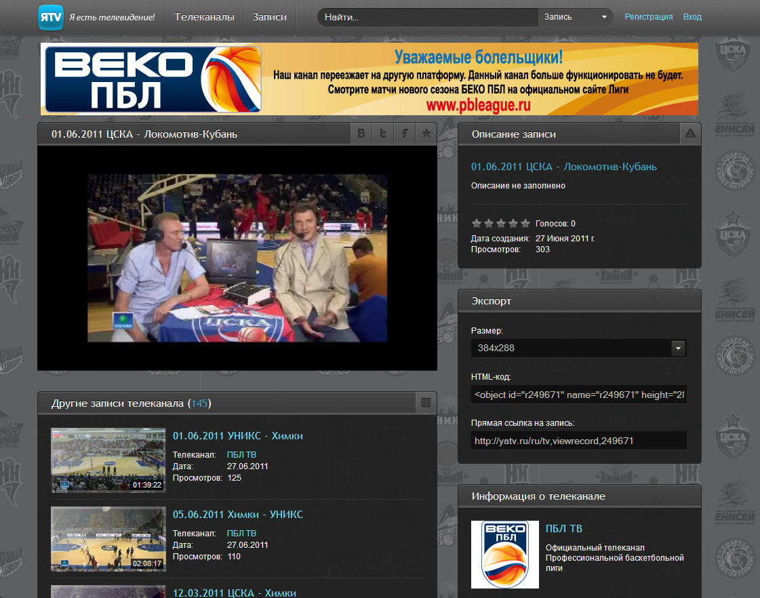Add recording to favorites star icon
The image size is (760, 598).
click(426, 134)
